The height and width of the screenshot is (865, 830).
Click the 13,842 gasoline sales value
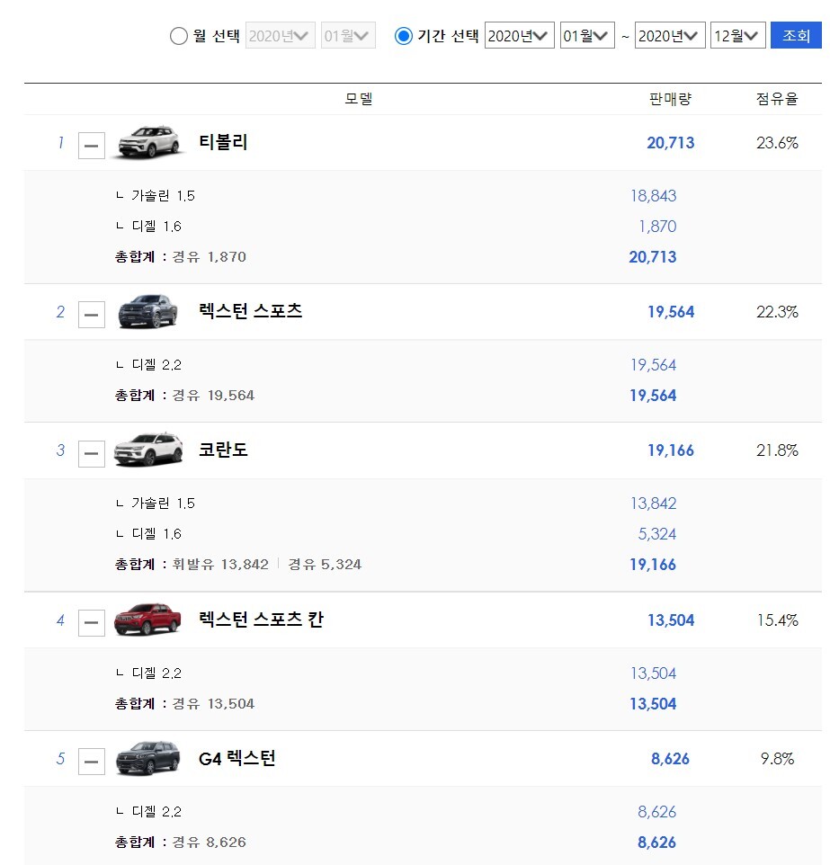654,504
